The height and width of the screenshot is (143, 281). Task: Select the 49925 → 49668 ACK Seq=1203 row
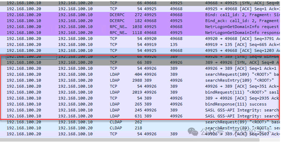click(x=140, y=50)
